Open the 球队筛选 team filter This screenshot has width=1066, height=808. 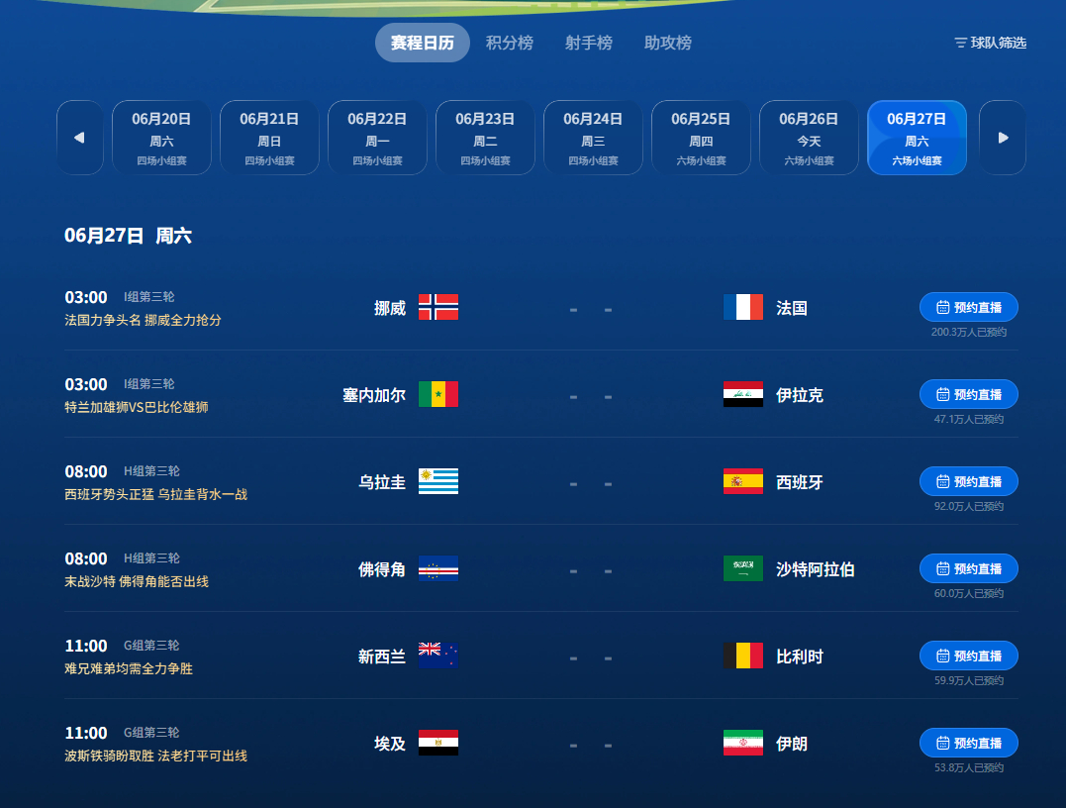pyautogui.click(x=991, y=43)
